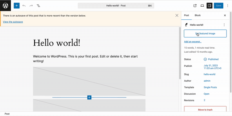Screen dimensions: 232x116
Task: Click the WordPress logo to view posts
Action: click(5, 5)
